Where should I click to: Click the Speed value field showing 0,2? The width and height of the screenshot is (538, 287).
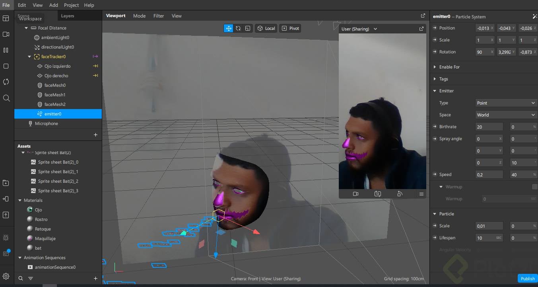(x=489, y=174)
